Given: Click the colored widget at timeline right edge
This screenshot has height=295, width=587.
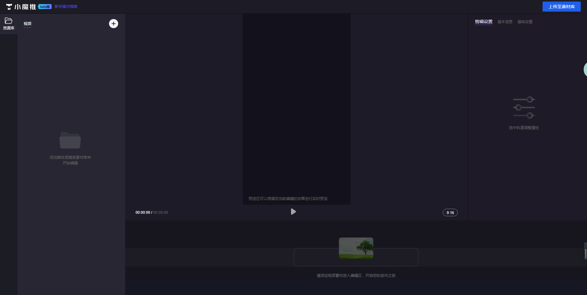Looking at the screenshot, I should point(585,251).
